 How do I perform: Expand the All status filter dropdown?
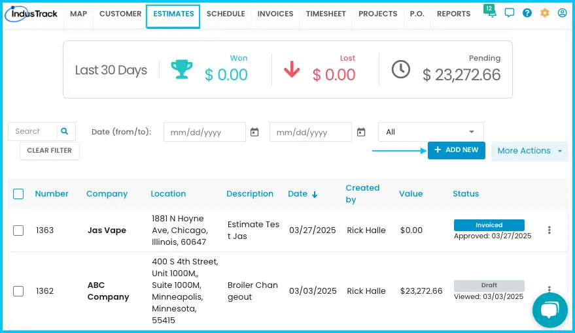click(x=431, y=132)
